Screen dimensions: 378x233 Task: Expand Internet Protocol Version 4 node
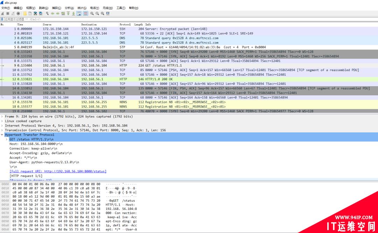2,125
